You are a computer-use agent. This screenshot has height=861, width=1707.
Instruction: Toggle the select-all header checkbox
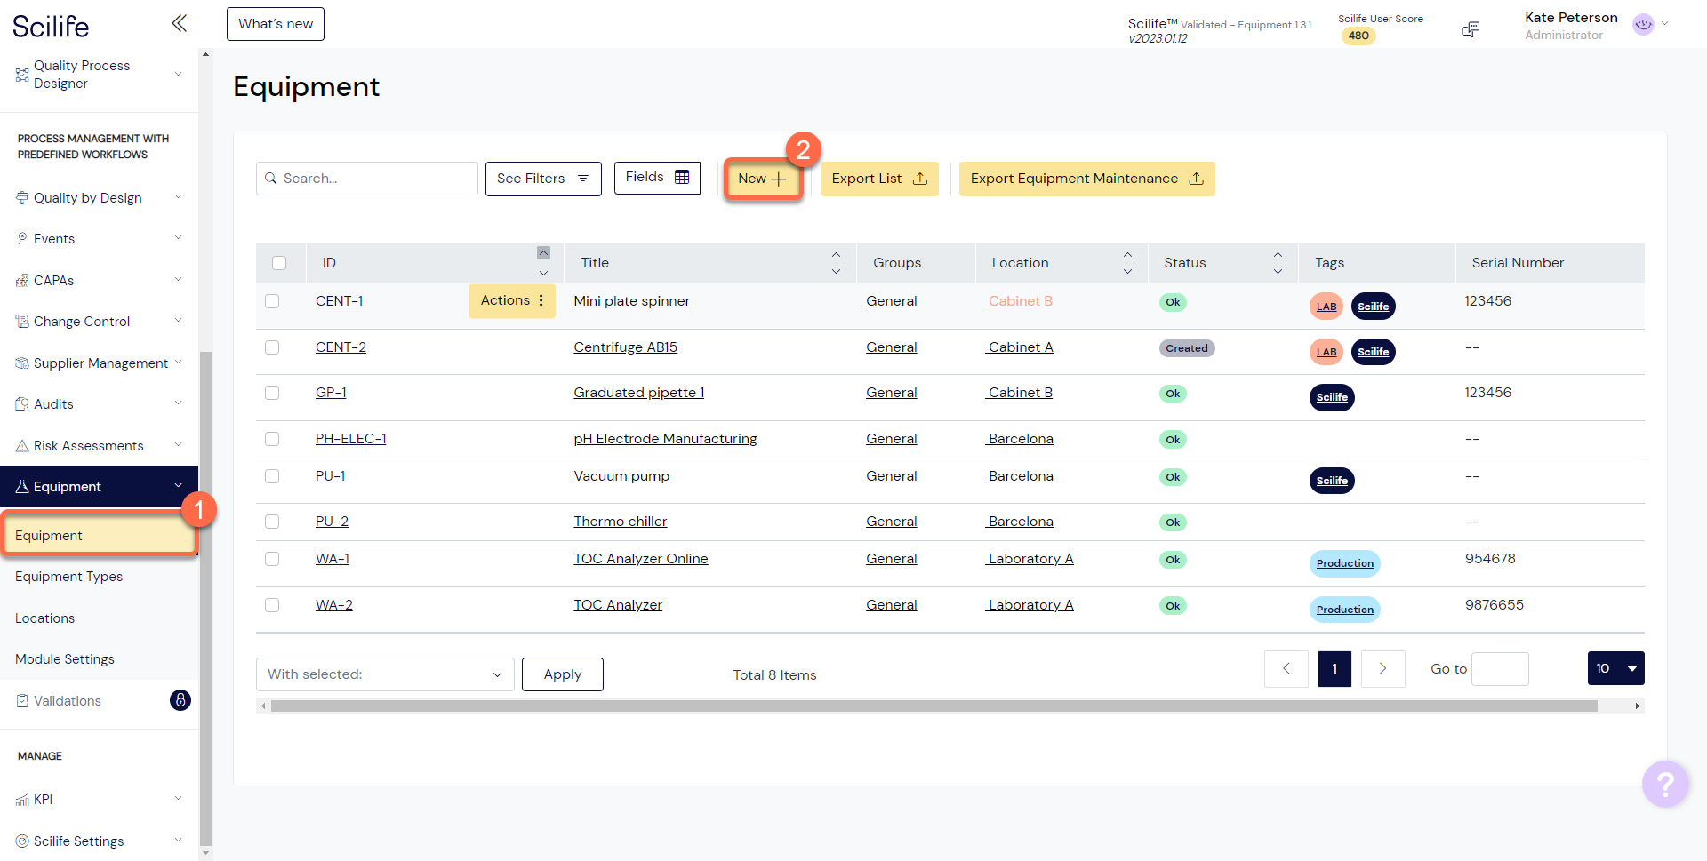click(279, 263)
